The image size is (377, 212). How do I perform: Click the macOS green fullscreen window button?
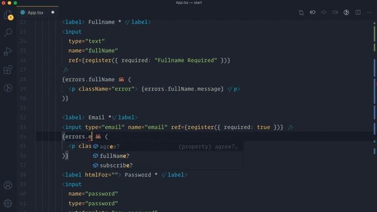[x=15, y=3]
